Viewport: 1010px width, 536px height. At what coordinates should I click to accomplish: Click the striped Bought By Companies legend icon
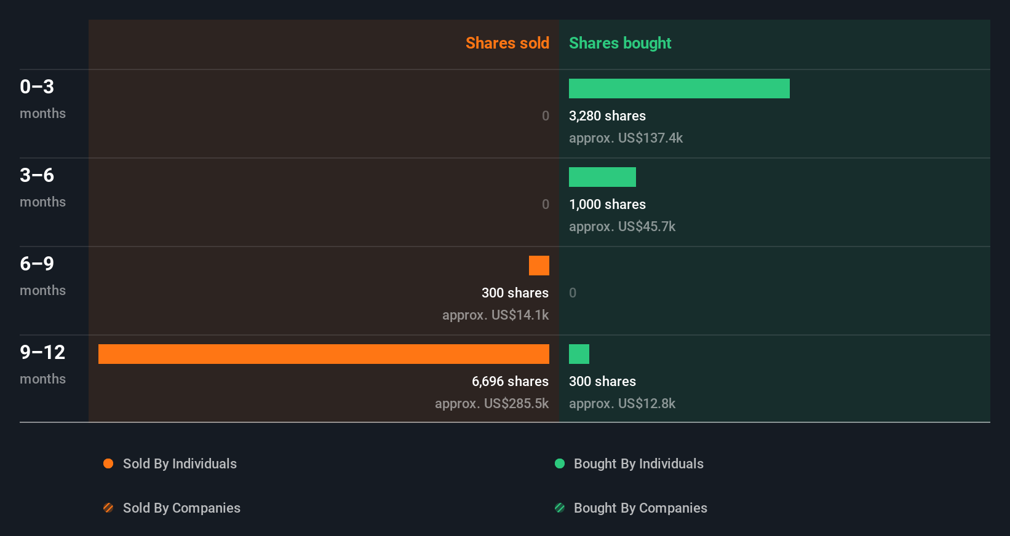tap(560, 508)
